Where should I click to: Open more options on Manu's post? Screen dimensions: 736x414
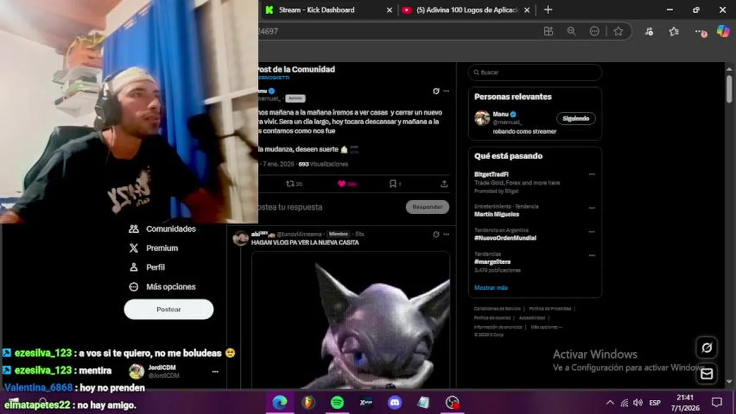point(446,91)
